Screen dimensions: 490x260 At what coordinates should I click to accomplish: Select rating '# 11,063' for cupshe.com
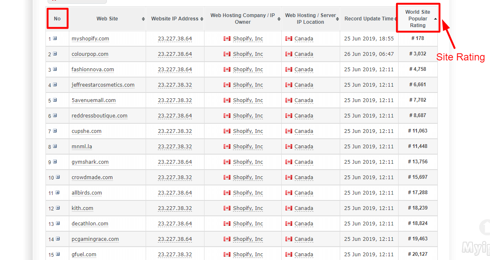(418, 131)
